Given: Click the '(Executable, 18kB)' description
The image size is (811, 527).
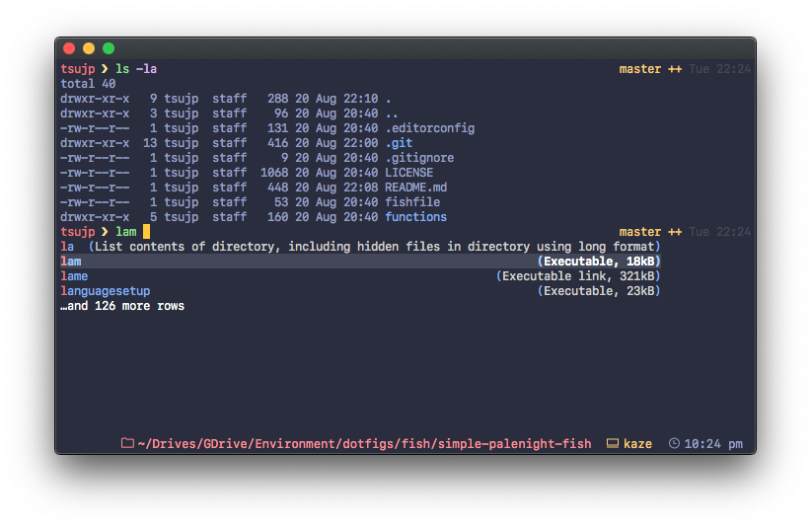Looking at the screenshot, I should pyautogui.click(x=599, y=262).
